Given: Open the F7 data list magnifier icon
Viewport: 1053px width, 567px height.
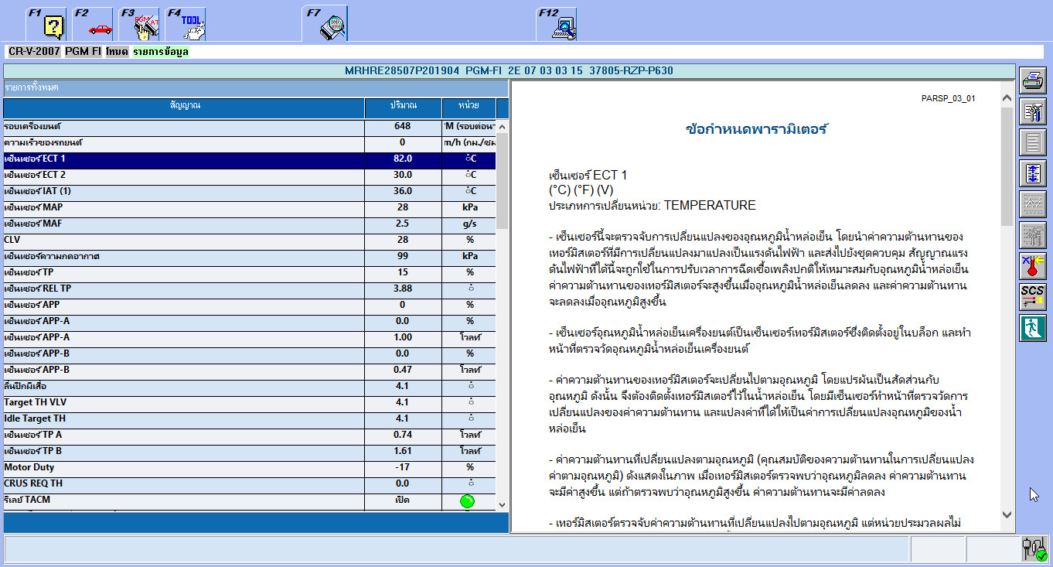Looking at the screenshot, I should pos(325,24).
